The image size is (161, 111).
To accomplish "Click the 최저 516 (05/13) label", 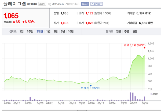I will pos(91,88).
